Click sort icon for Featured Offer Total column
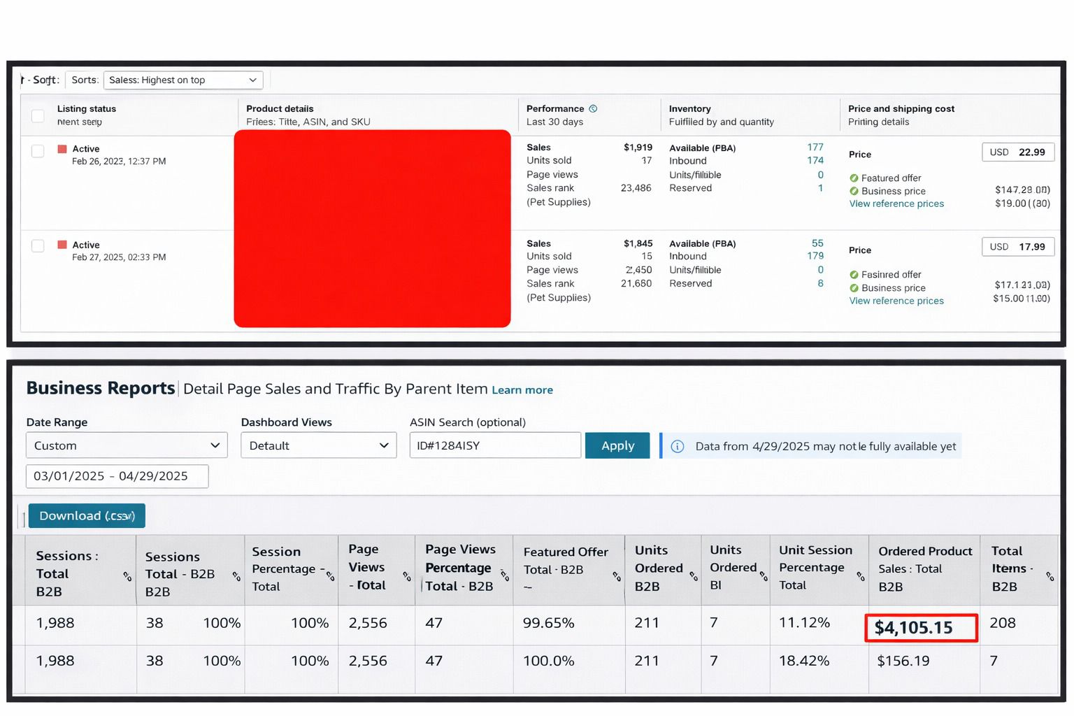The height and width of the screenshot is (716, 1074). (616, 576)
